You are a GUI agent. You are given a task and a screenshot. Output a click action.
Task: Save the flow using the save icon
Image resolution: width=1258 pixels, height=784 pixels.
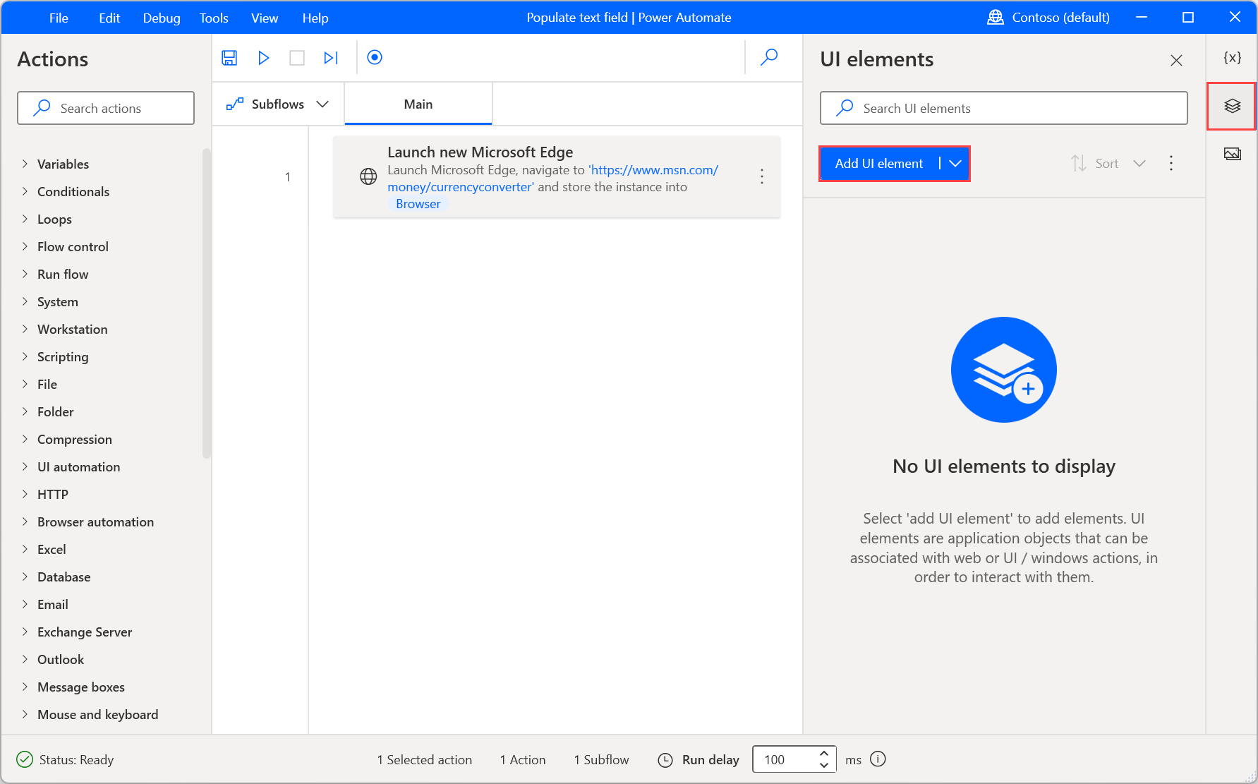229,58
